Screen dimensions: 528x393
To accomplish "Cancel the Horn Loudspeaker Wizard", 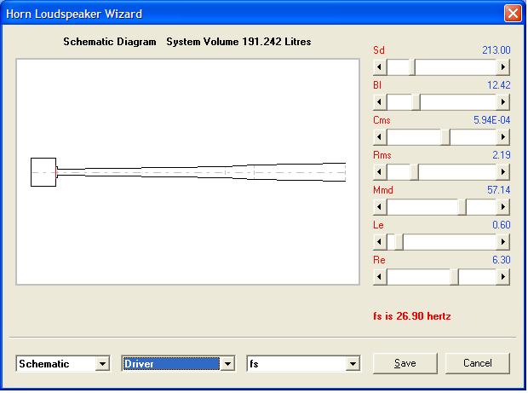I will [x=478, y=363].
